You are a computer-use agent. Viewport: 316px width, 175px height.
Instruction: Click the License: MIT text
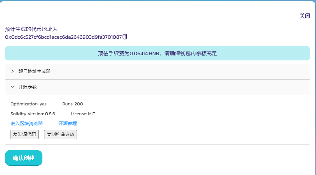pos(83,114)
